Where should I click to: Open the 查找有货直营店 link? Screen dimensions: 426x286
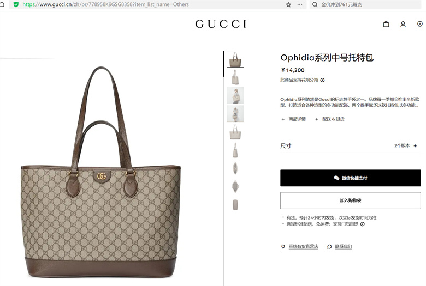303,246
